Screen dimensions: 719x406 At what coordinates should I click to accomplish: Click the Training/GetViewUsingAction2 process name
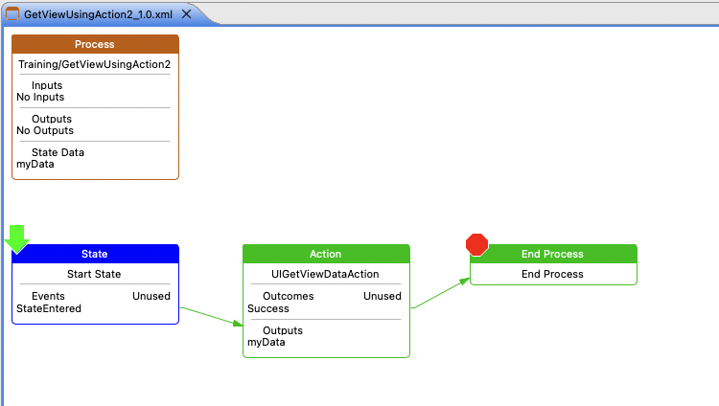pyautogui.click(x=94, y=64)
